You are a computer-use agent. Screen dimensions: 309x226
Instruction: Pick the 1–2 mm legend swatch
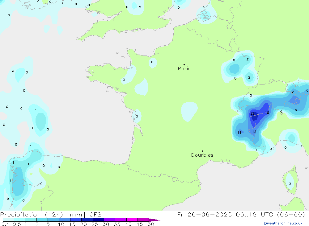pyautogui.click(x=31, y=220)
